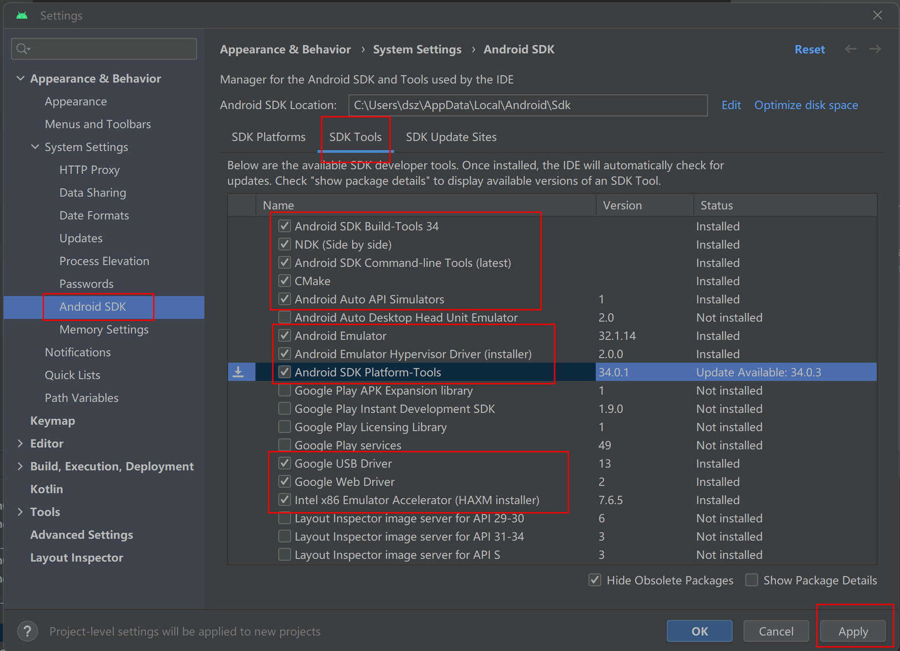The width and height of the screenshot is (900, 651).
Task: Click Edit SDK location link
Action: point(731,105)
